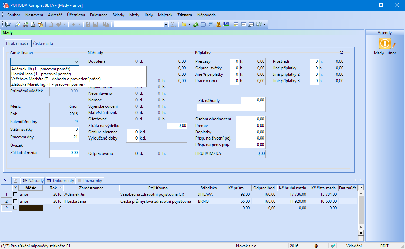This screenshot has height=249, width=405.
Task: Click the yellow folder toolbar icon
Action: tap(184, 24)
